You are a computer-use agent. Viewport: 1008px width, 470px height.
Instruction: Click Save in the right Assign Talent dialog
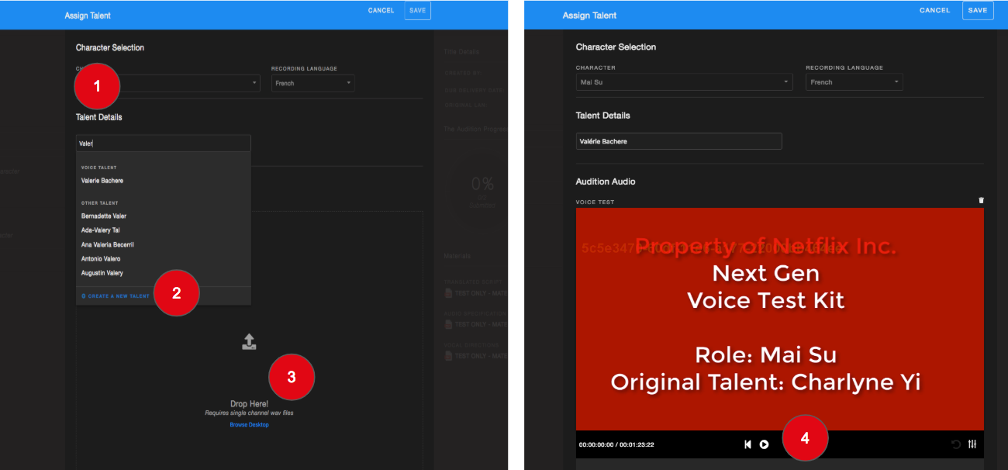(978, 11)
